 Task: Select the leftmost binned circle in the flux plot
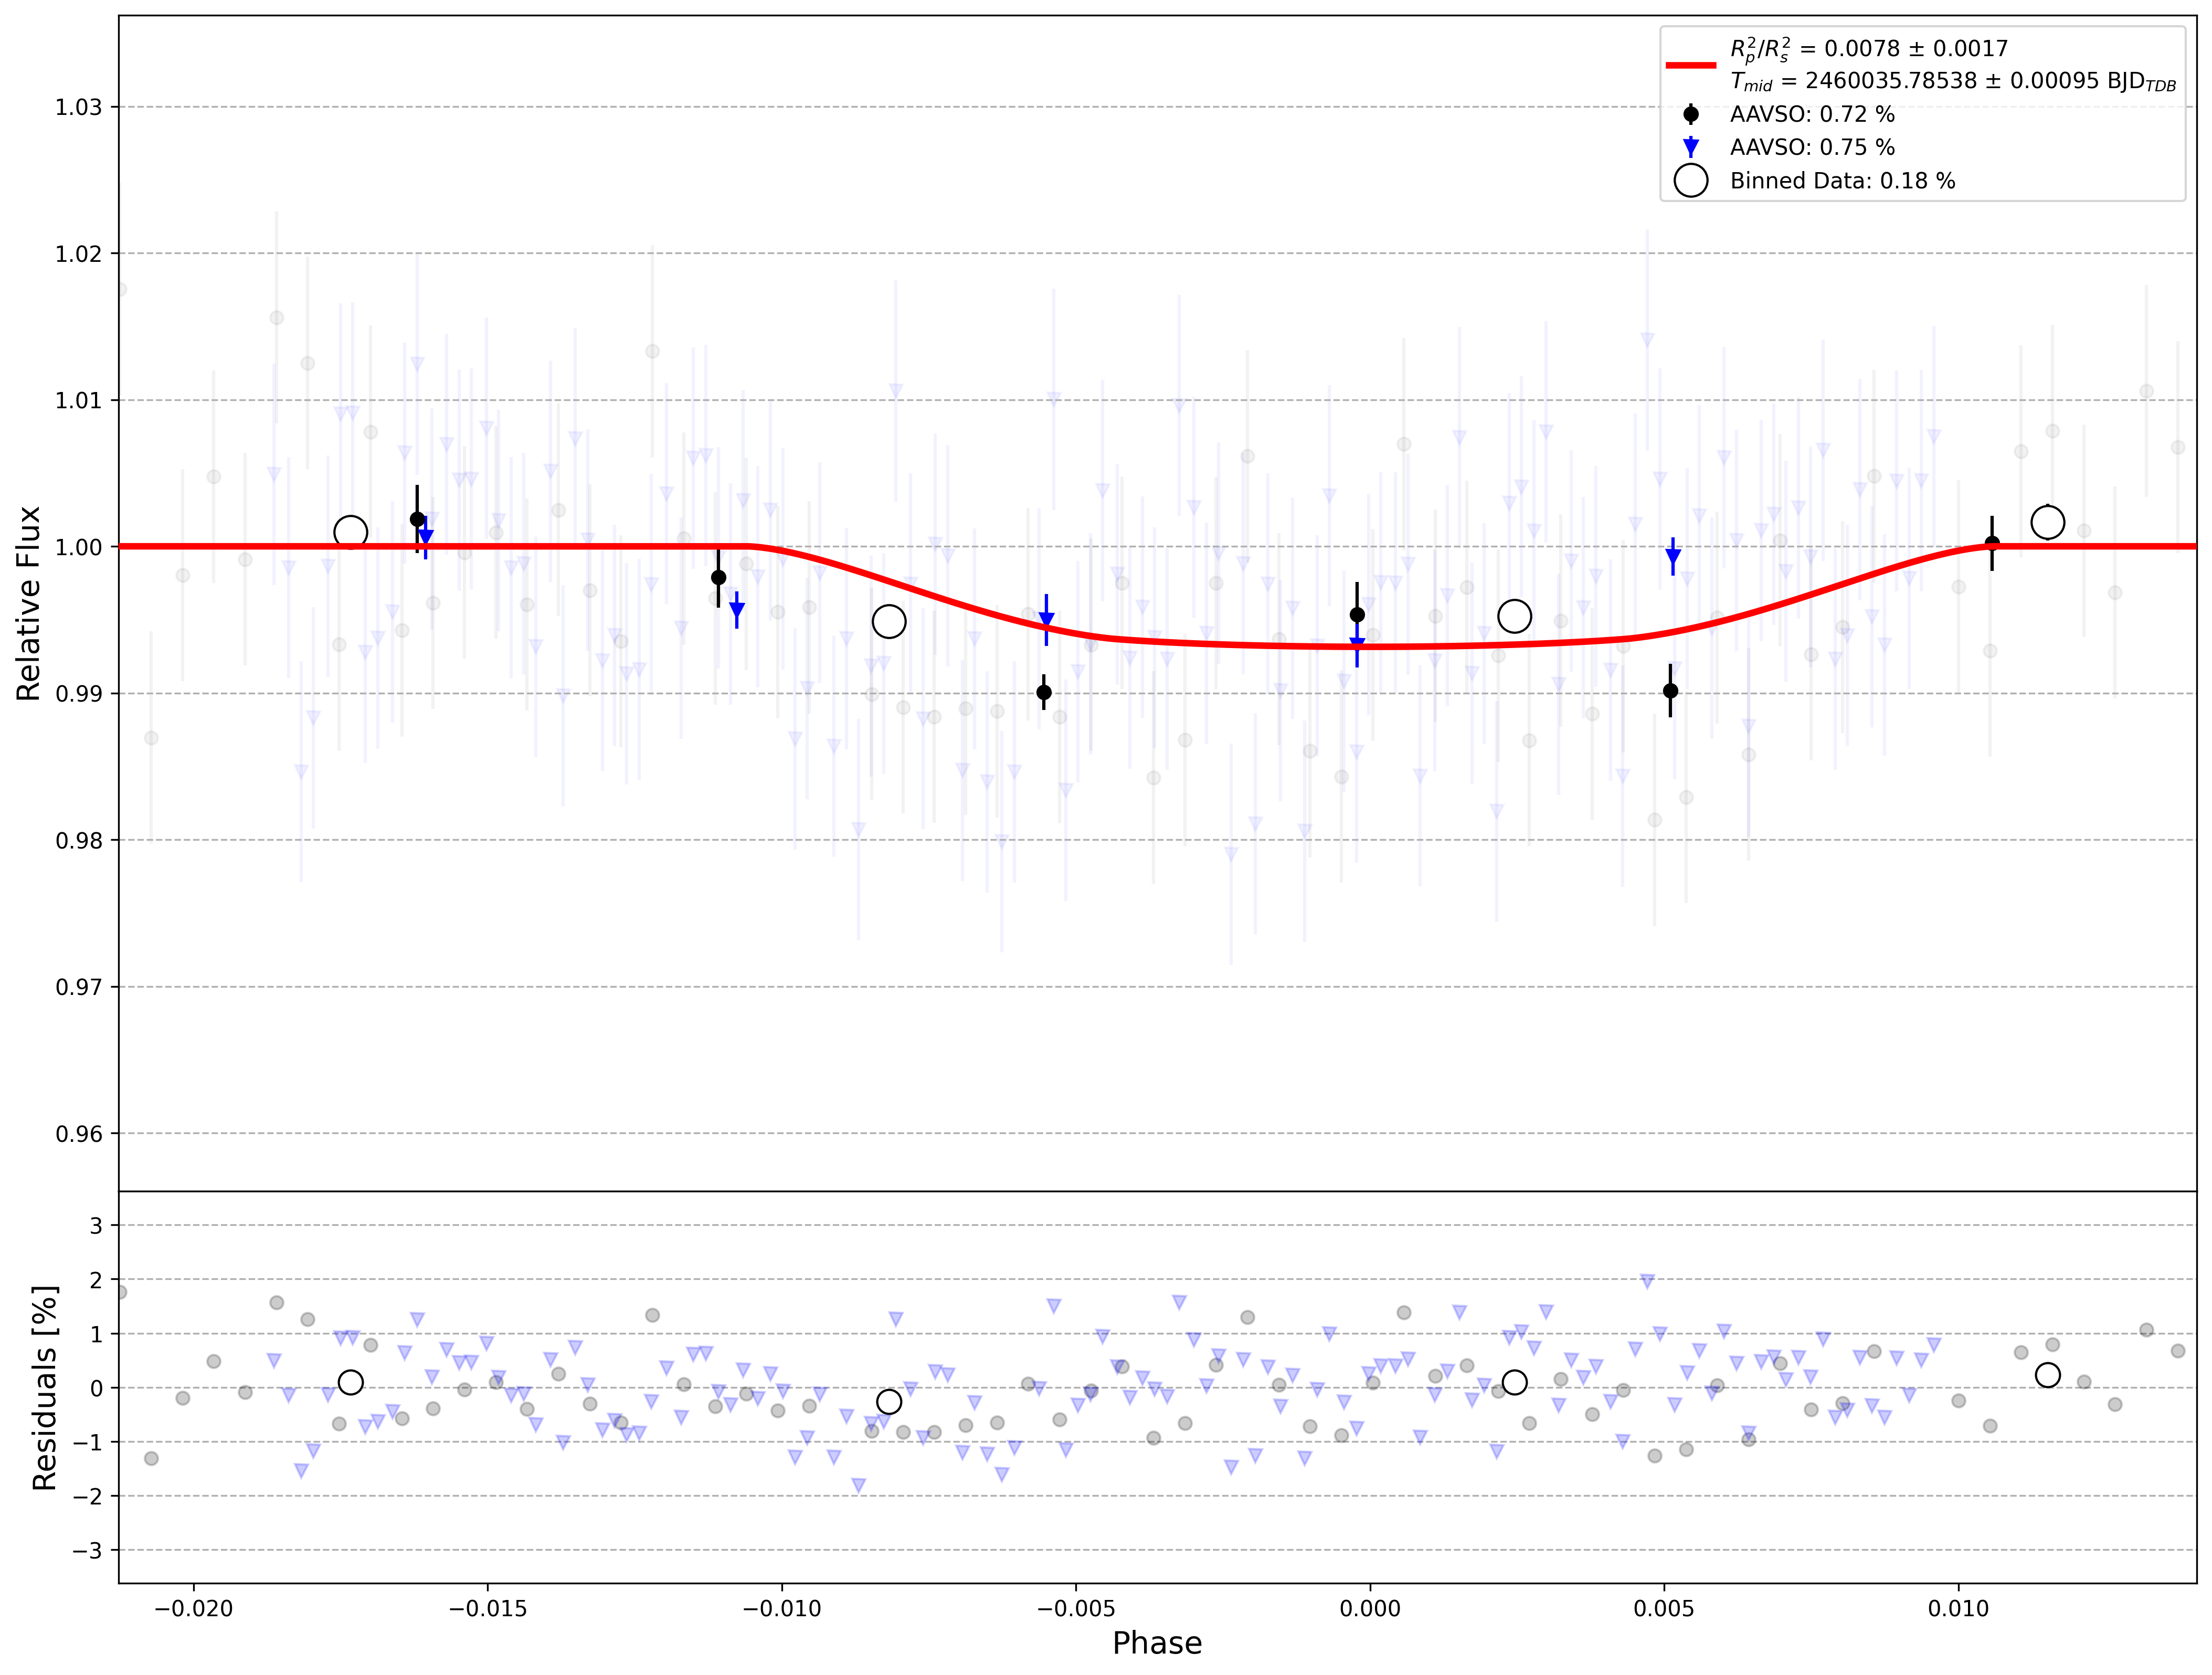click(351, 532)
